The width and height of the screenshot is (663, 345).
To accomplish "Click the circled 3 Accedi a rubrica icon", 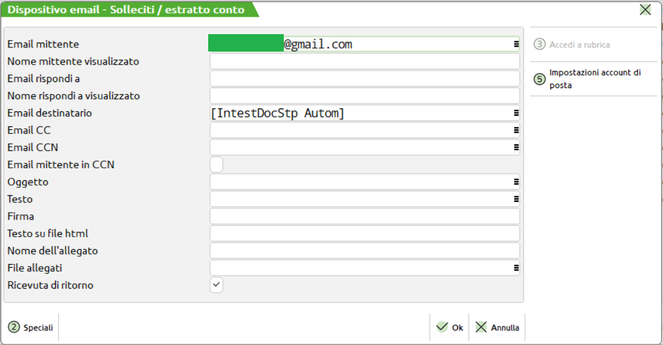I will tap(540, 44).
